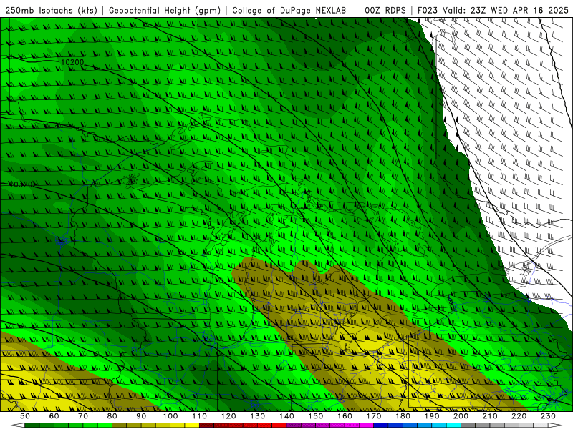Click the bright red swatch left of 140

click(x=279, y=425)
